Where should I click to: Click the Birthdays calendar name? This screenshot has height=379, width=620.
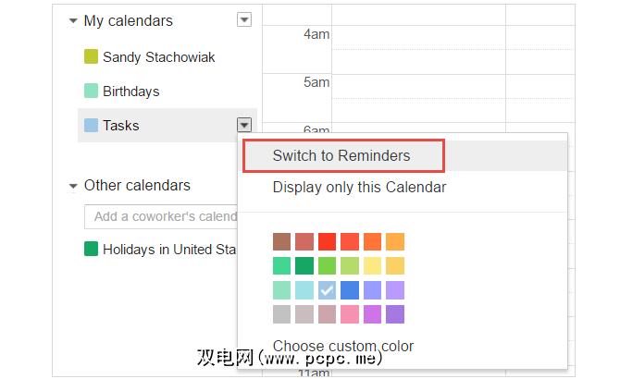[130, 92]
